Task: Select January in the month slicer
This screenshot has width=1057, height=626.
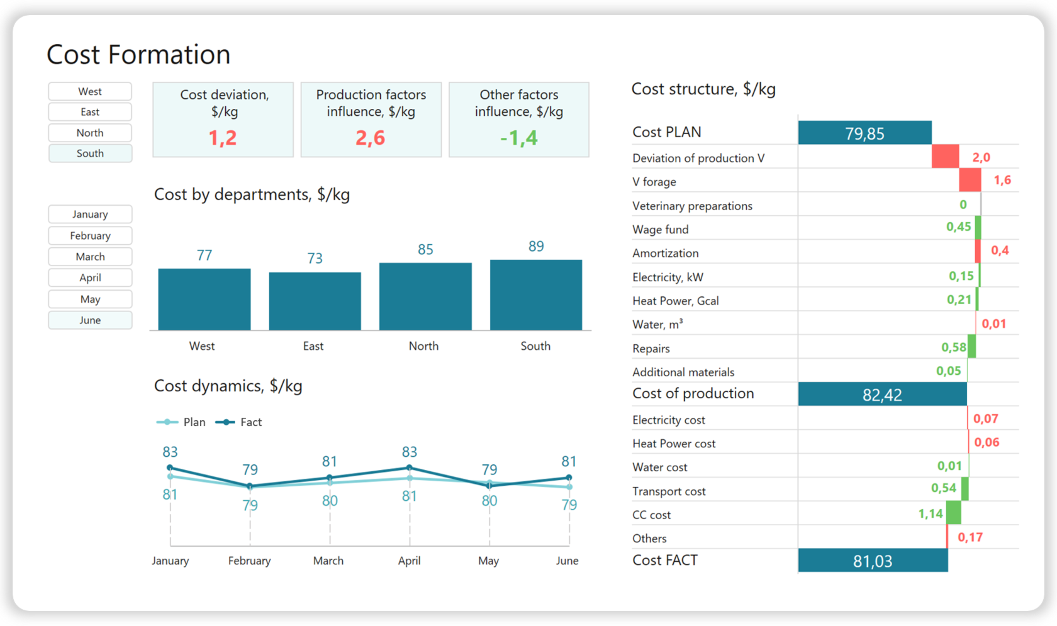Action: click(x=90, y=214)
